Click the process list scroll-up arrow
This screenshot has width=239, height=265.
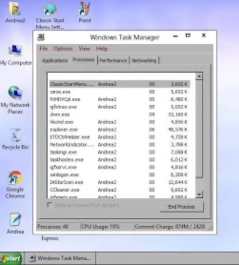[199, 76]
